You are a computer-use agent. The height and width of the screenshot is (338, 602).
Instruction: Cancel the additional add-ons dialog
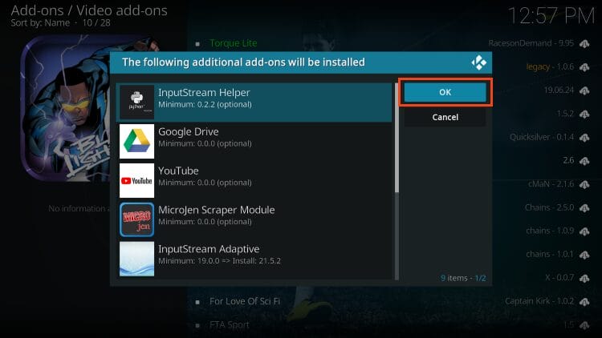coord(445,117)
